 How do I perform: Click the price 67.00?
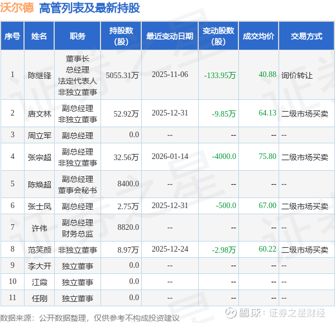[x=267, y=205]
